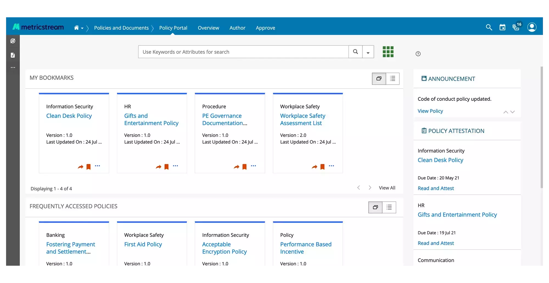549x283 pixels.
Task: Open more options on Gifts and Entertainment card
Action: pos(175,166)
